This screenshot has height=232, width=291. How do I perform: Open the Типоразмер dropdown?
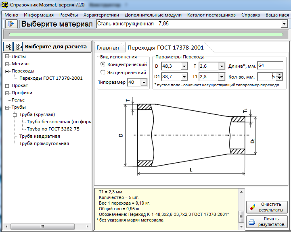pyautogui.click(x=144, y=83)
